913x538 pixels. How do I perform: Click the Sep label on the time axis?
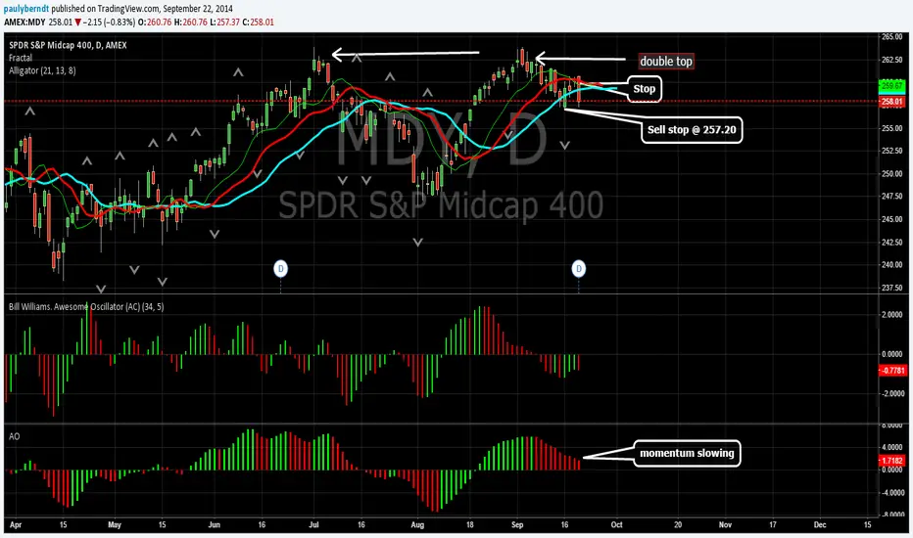517,524
